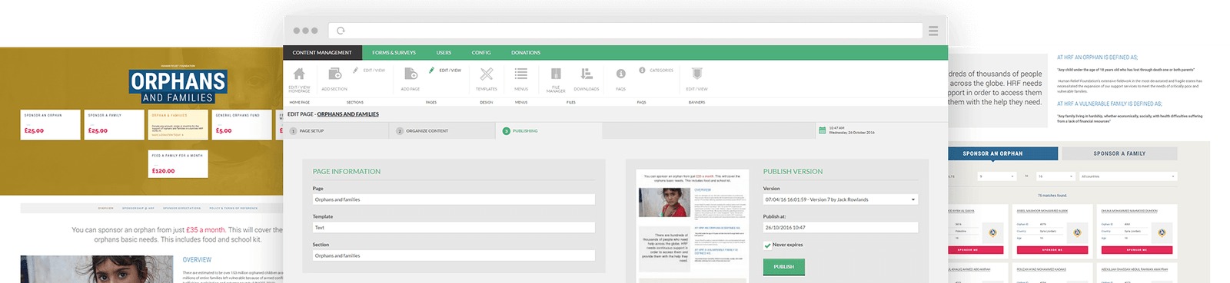Click the Orphans and Families page link
Viewport: 1230px width, 283px height.
point(347,114)
